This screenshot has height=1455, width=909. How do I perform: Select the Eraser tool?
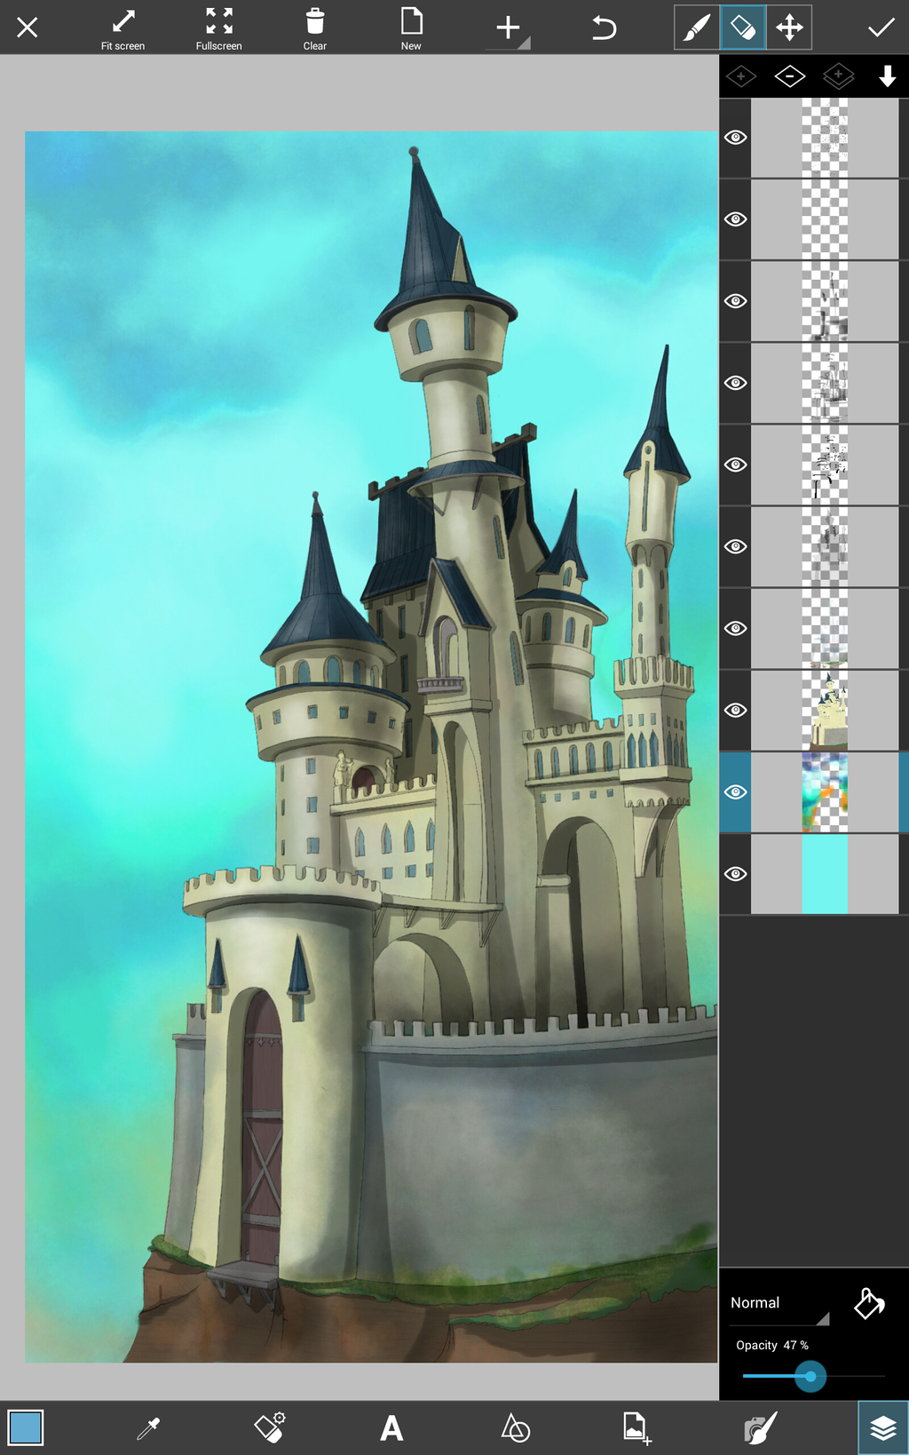pos(743,28)
